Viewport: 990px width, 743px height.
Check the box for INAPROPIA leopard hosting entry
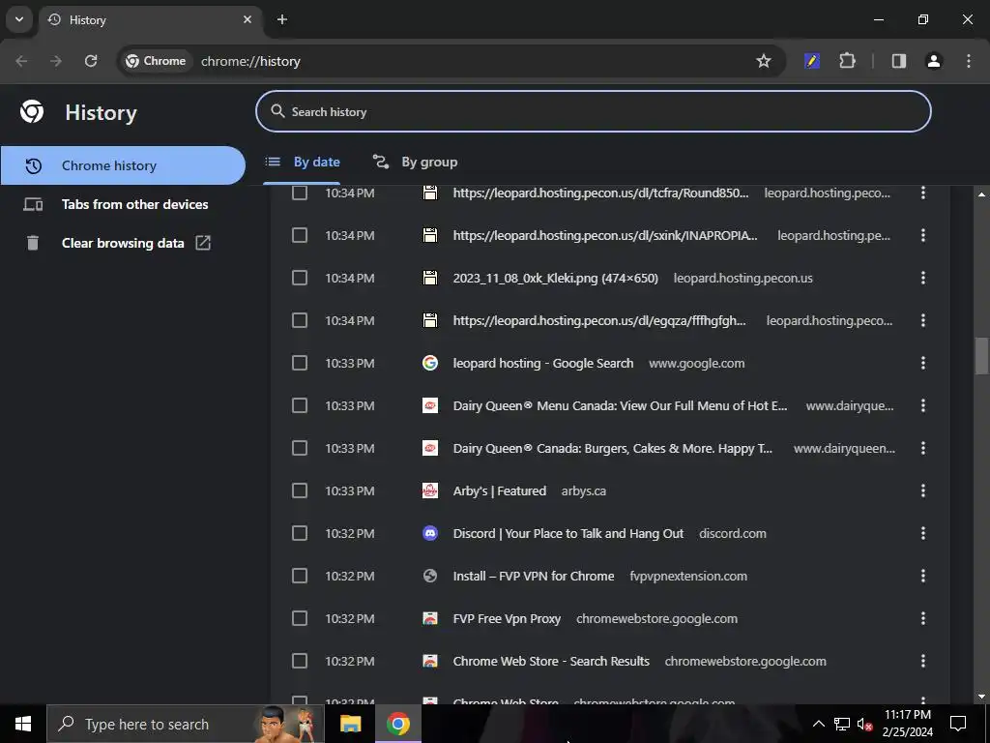pyautogui.click(x=300, y=235)
